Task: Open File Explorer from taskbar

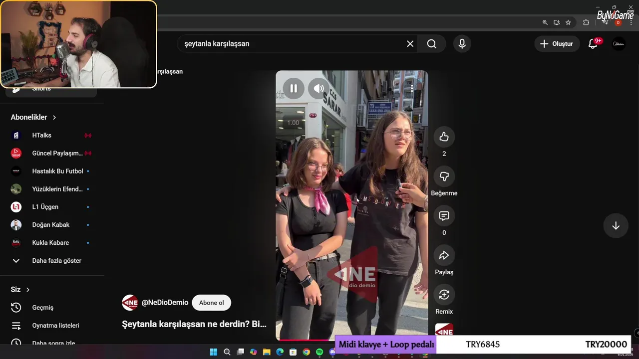Action: (267, 352)
